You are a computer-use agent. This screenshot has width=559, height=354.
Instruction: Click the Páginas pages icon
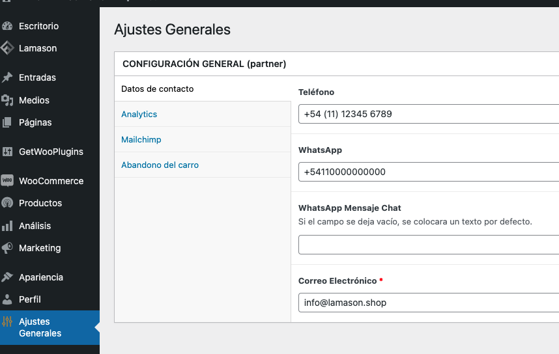(x=8, y=122)
